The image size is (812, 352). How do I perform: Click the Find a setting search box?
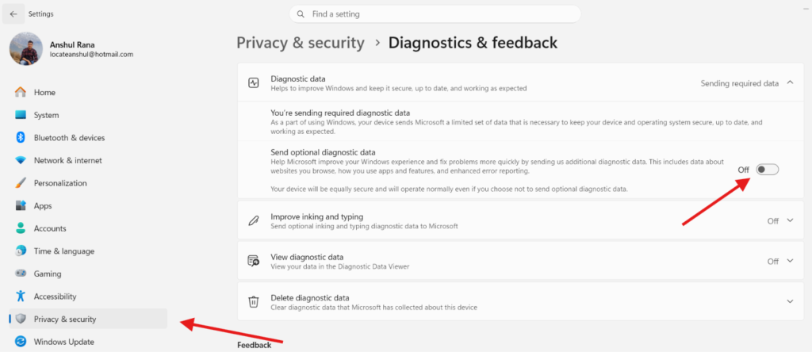tap(435, 14)
